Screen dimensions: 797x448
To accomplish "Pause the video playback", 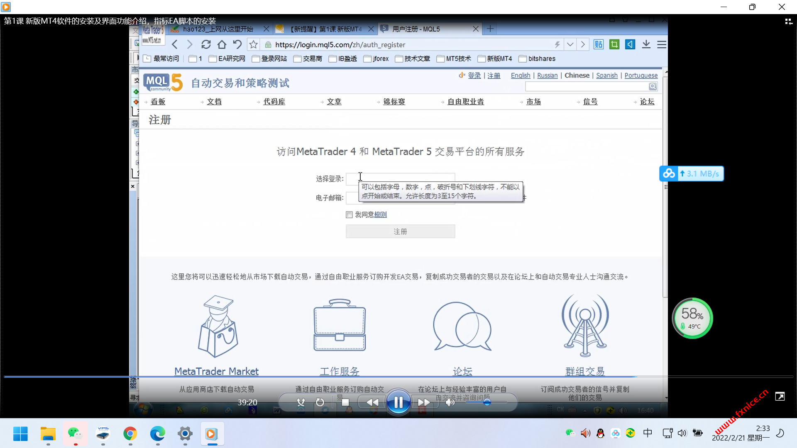I will [398, 402].
